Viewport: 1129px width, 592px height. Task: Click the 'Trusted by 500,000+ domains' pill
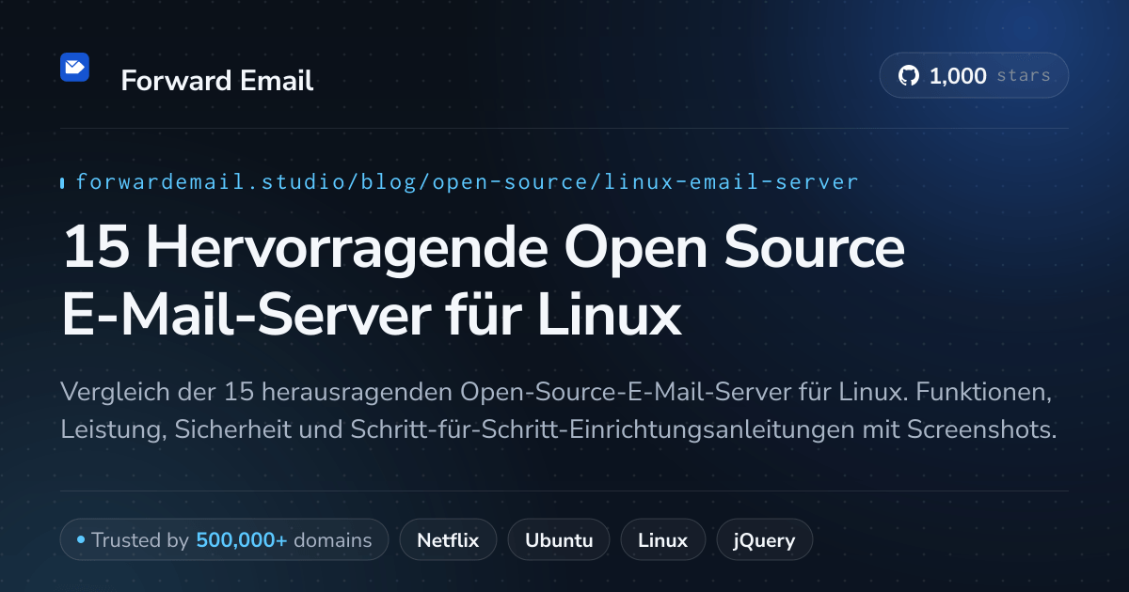[x=224, y=540]
